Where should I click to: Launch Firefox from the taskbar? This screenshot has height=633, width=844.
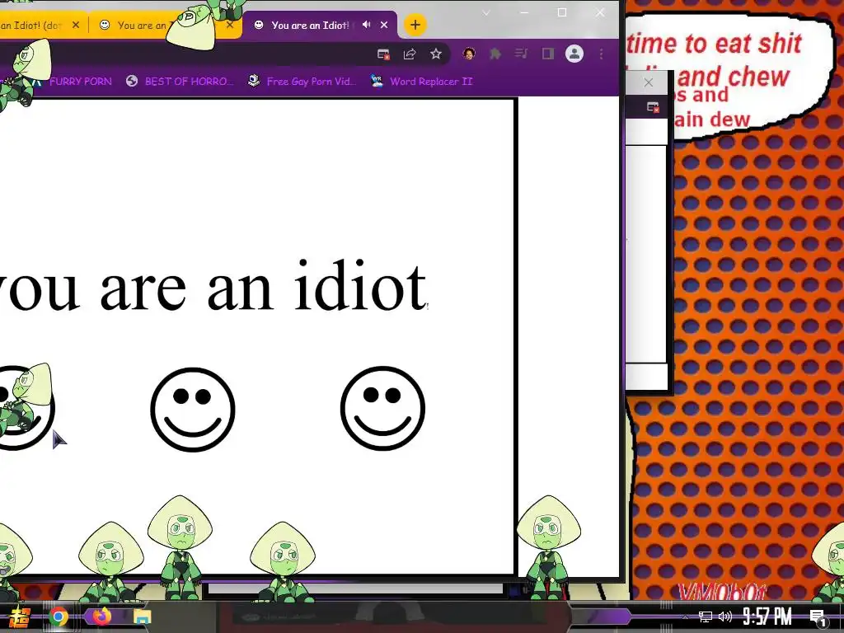(101, 617)
